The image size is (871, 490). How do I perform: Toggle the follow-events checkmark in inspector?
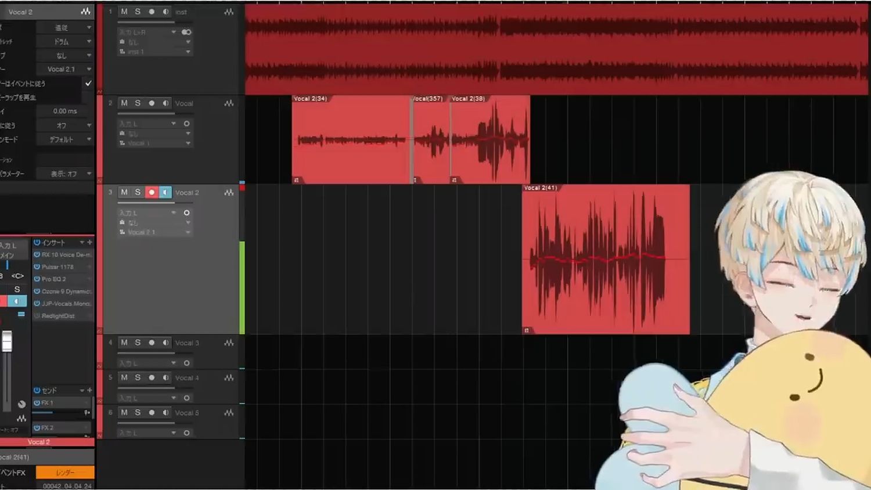tap(88, 83)
